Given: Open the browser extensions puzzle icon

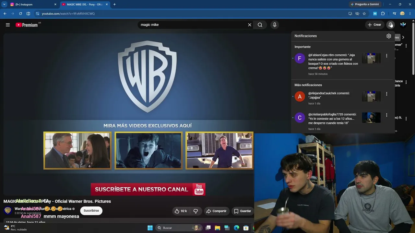Looking at the screenshot, I should 383,14.
